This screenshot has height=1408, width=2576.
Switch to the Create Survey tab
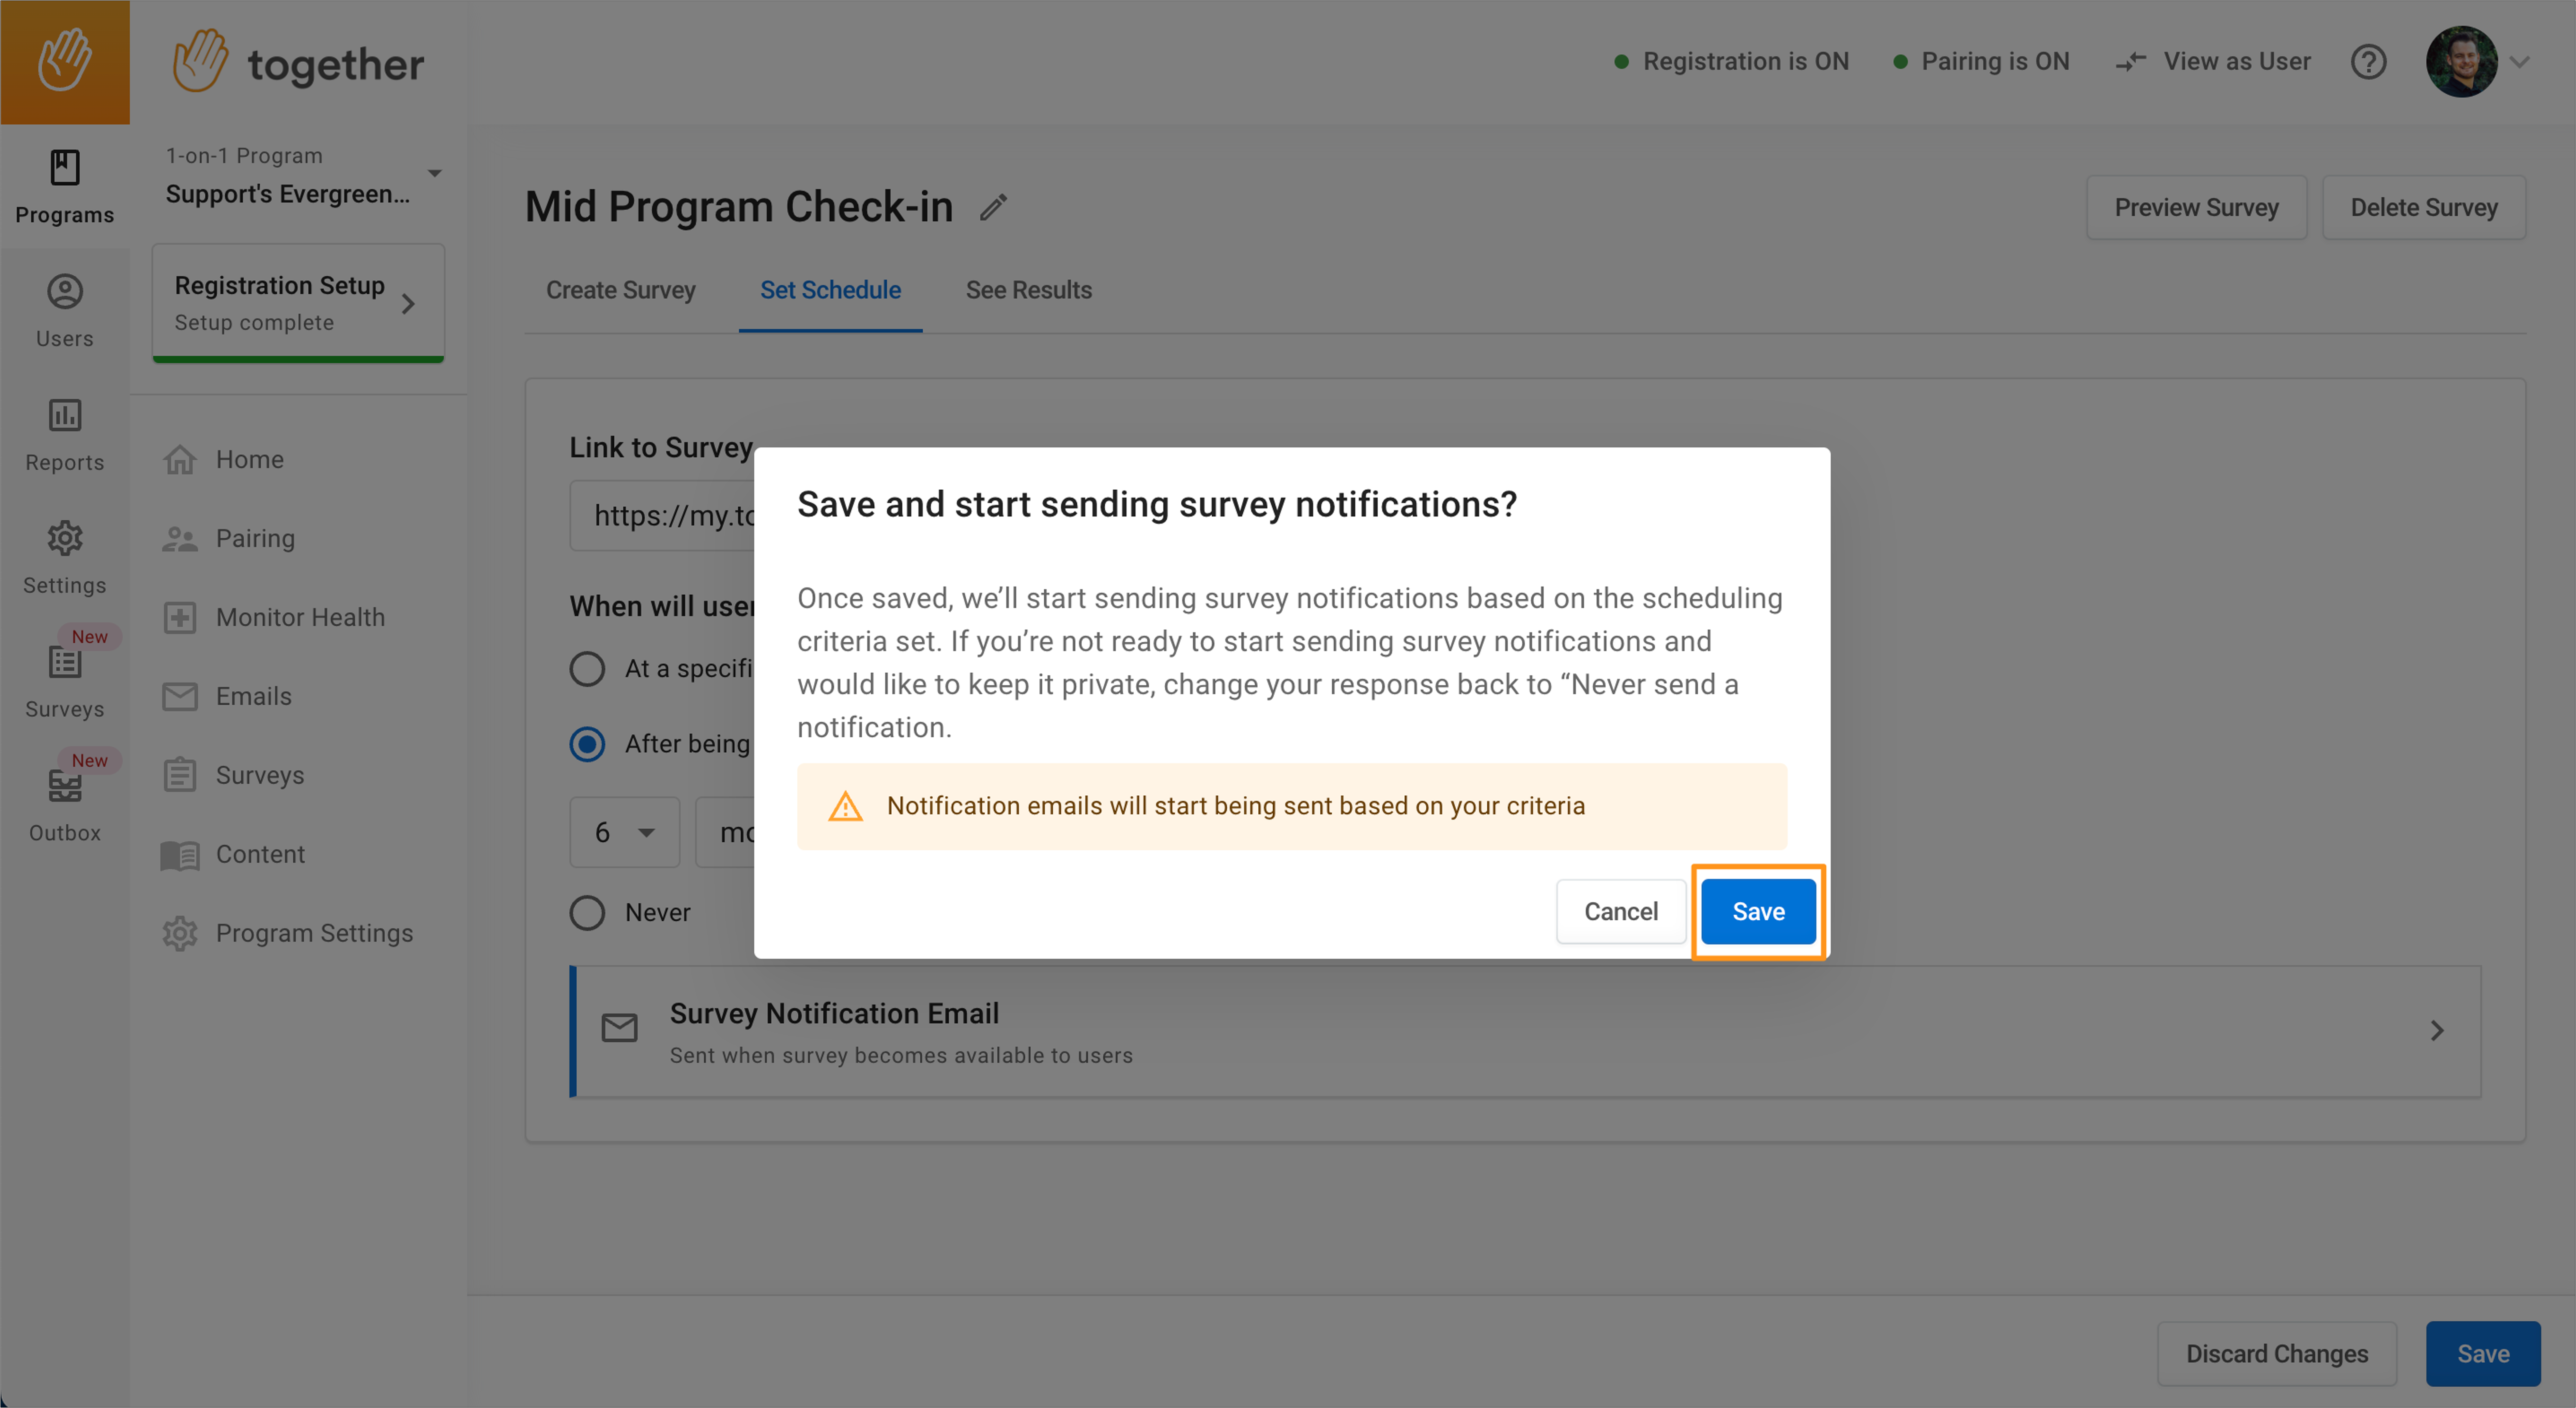pyautogui.click(x=620, y=290)
